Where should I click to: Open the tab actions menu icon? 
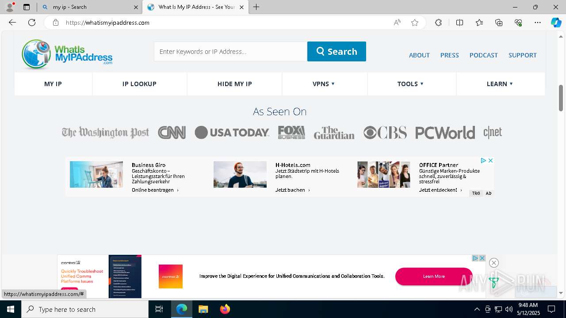click(27, 7)
